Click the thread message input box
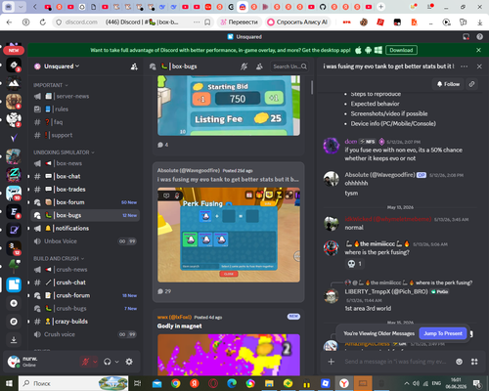489x391 pixels. [x=396, y=362]
